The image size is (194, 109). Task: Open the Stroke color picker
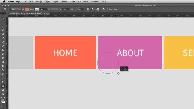(37, 9)
